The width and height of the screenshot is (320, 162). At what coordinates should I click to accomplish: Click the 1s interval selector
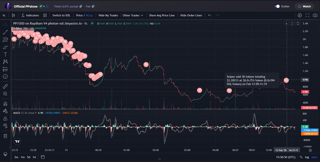point(4,15)
